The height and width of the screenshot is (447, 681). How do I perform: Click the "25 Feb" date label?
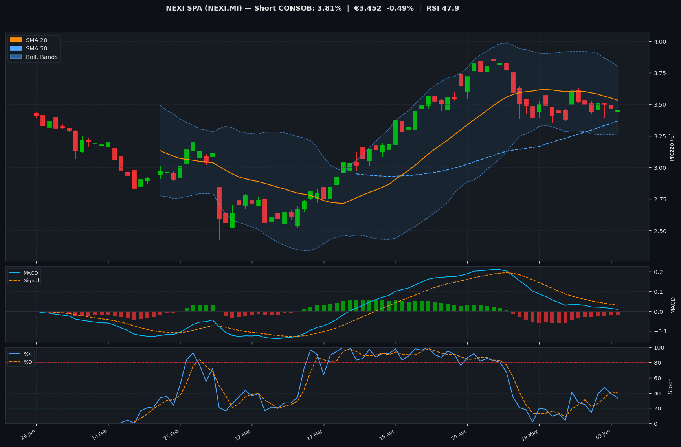pos(172,435)
